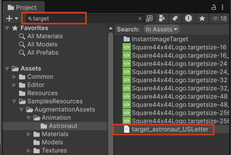Open the Project panel three-dot options menu
Image resolution: width=231 pixels, height=155 pixels.
[223, 7]
